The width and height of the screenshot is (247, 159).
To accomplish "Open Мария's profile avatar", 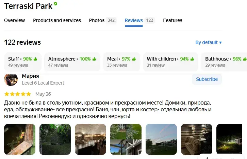I will click(11, 80).
